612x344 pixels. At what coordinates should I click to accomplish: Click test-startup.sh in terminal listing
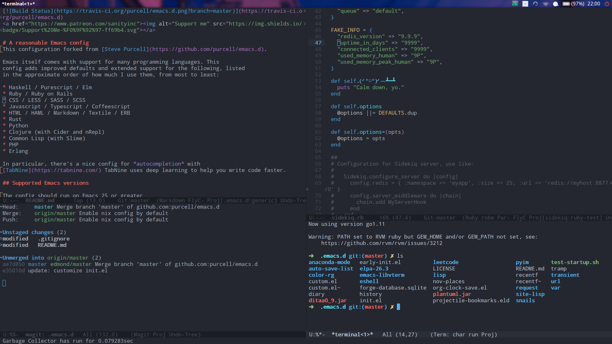(575, 262)
